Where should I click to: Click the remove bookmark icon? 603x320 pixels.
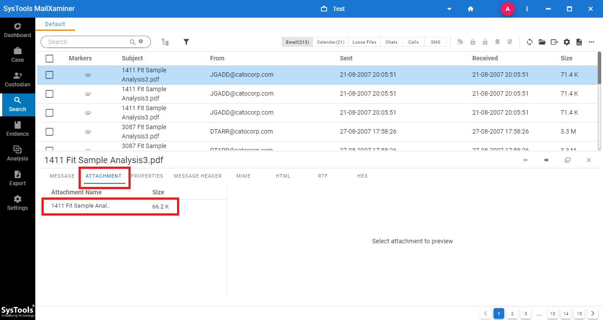click(x=510, y=42)
